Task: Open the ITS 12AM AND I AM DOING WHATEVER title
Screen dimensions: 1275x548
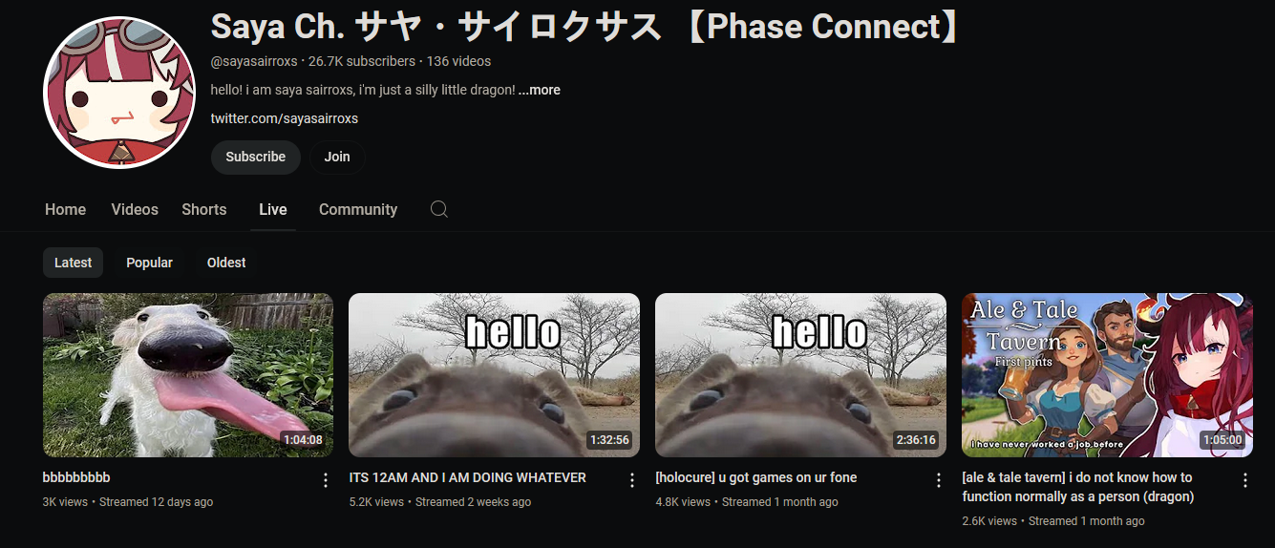Action: [468, 477]
